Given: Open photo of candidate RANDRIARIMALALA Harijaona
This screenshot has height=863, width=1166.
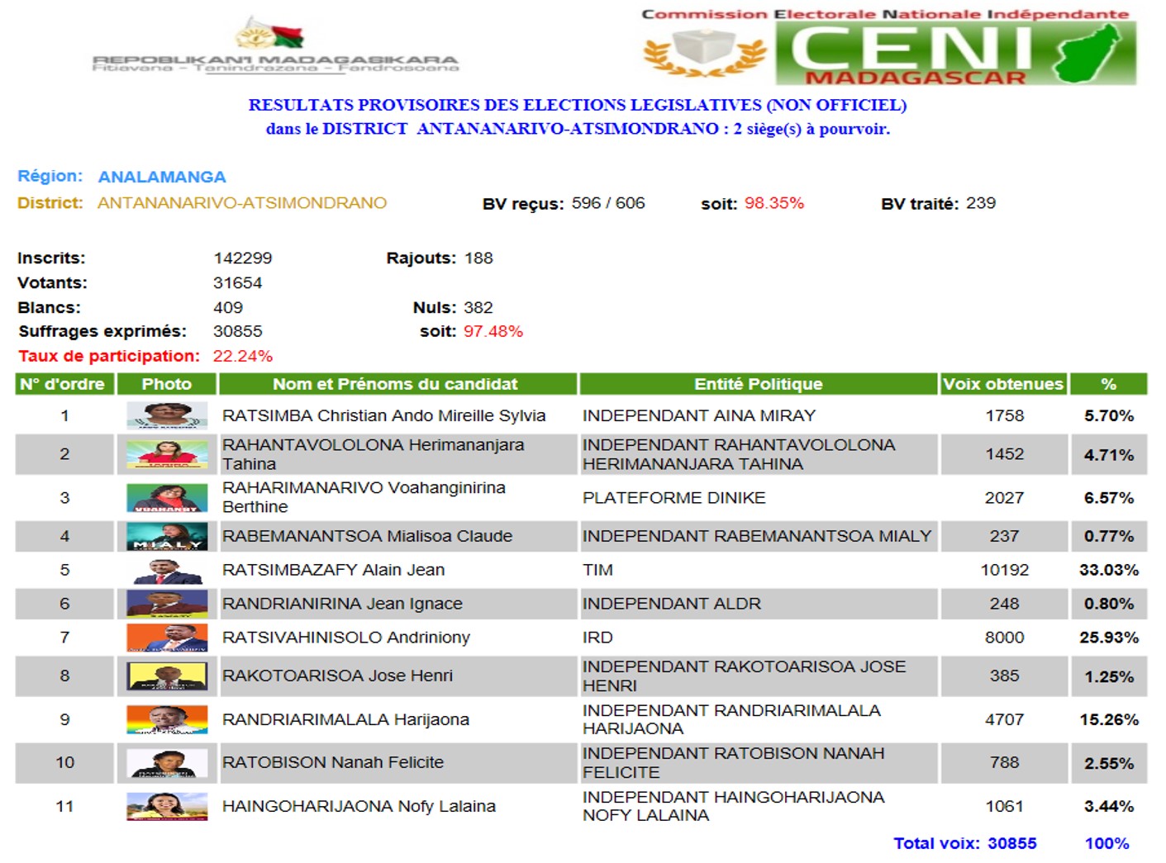Looking at the screenshot, I should click(167, 719).
